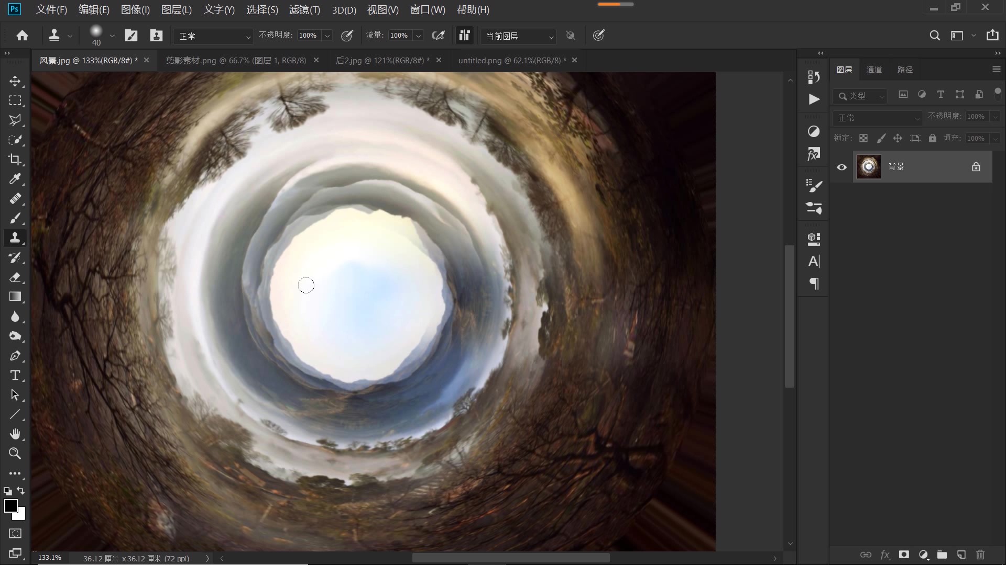The image size is (1006, 565).
Task: Switch to the 剪影素材.png document tab
Action: coord(236,61)
